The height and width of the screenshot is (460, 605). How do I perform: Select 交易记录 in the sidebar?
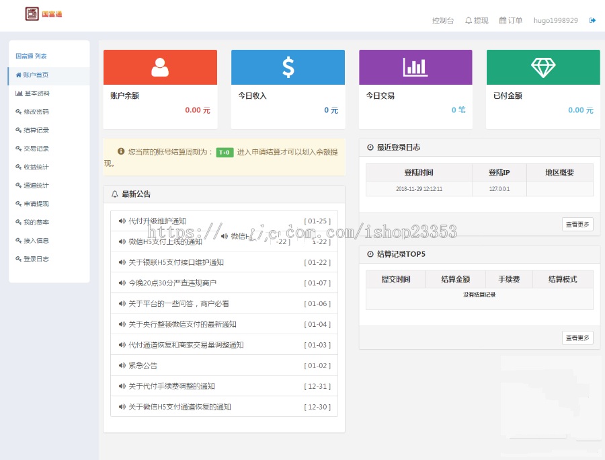[x=36, y=149]
